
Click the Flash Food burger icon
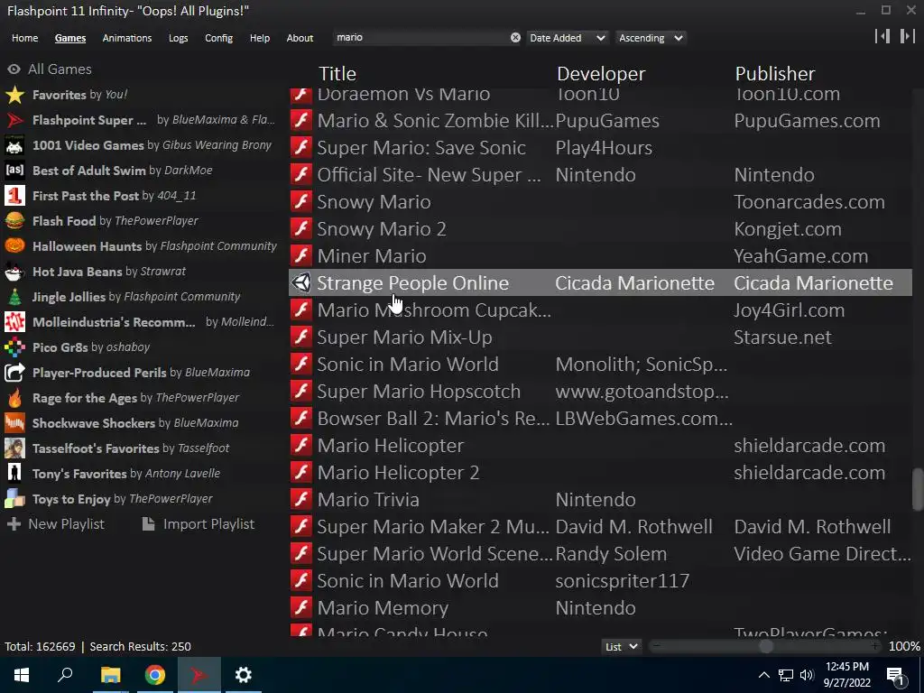(14, 221)
